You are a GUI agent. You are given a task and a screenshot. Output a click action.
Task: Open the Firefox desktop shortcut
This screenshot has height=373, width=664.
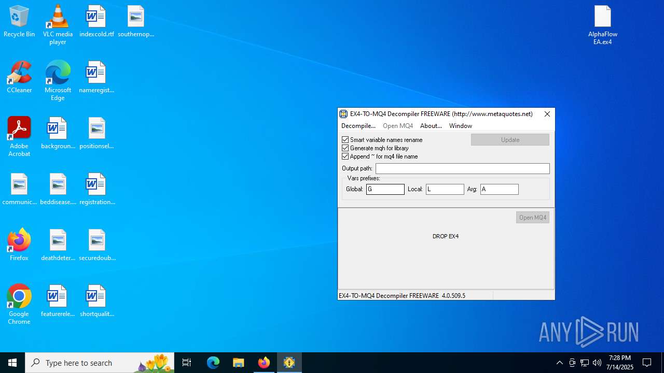point(19,245)
